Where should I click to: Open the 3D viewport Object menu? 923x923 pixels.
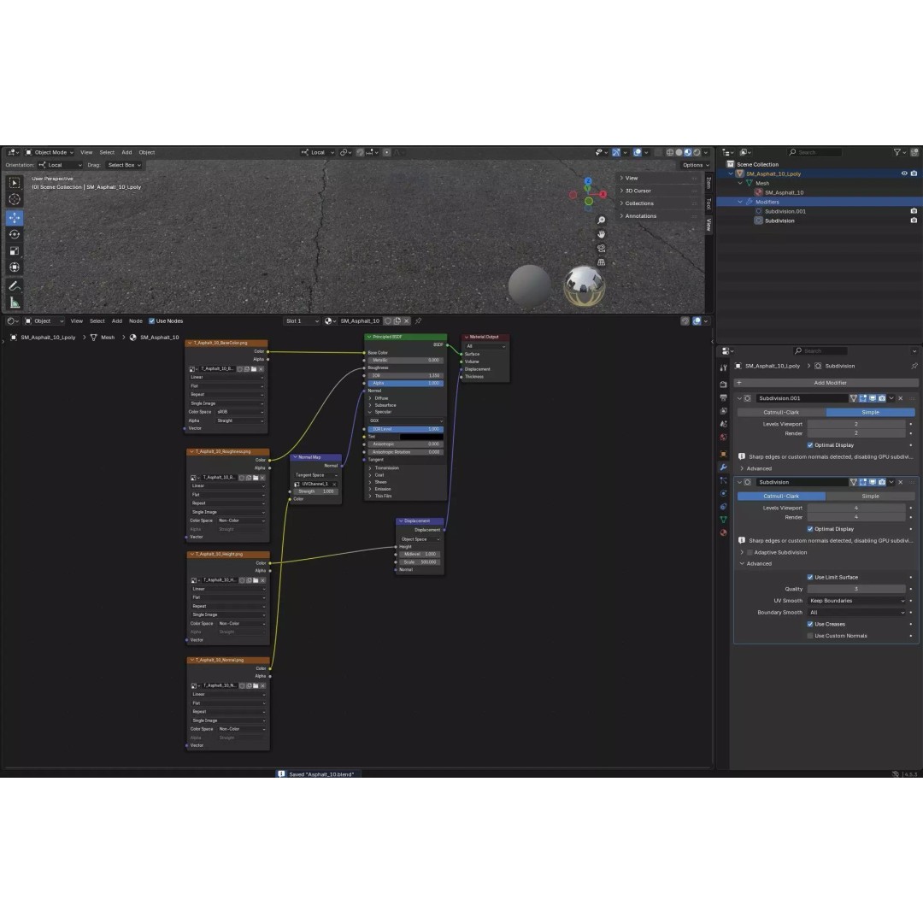point(147,152)
